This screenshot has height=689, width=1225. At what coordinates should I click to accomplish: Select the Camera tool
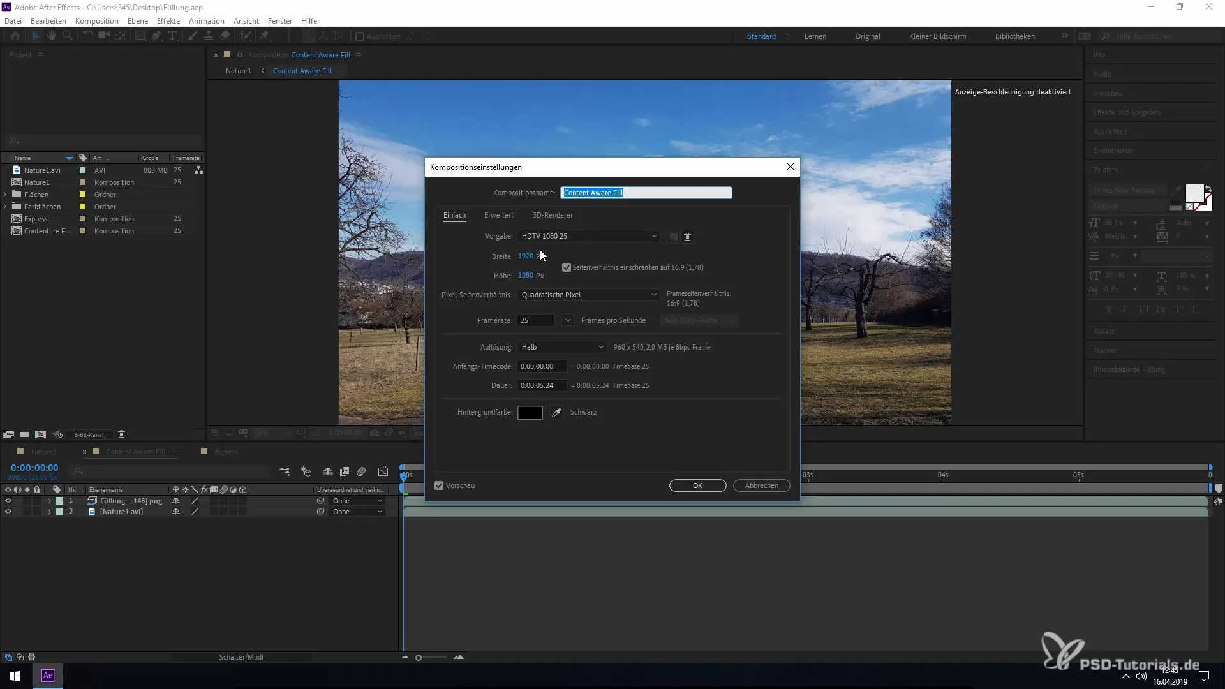click(103, 36)
